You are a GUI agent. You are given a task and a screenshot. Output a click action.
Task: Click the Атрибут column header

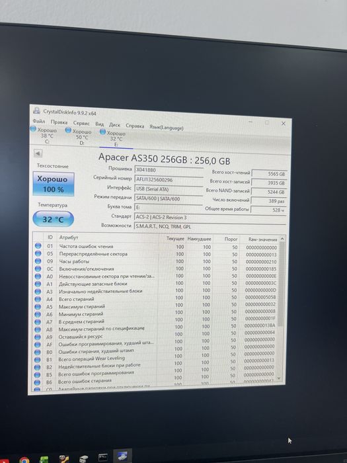(x=69, y=237)
